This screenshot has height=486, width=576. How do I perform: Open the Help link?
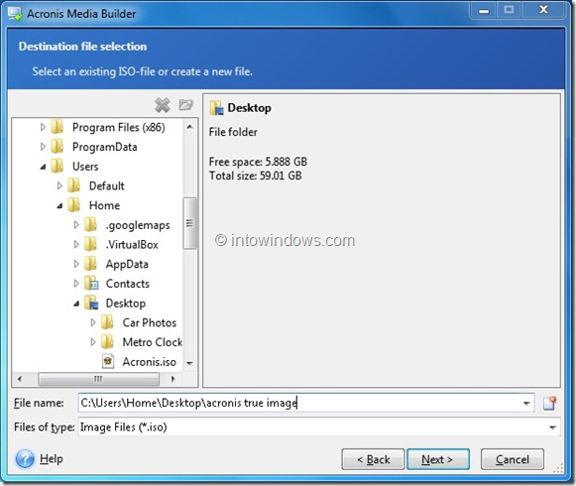[52, 459]
